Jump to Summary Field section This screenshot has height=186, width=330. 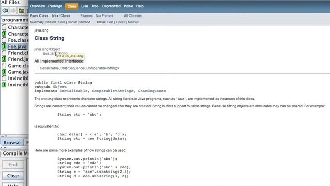pos(61,22)
